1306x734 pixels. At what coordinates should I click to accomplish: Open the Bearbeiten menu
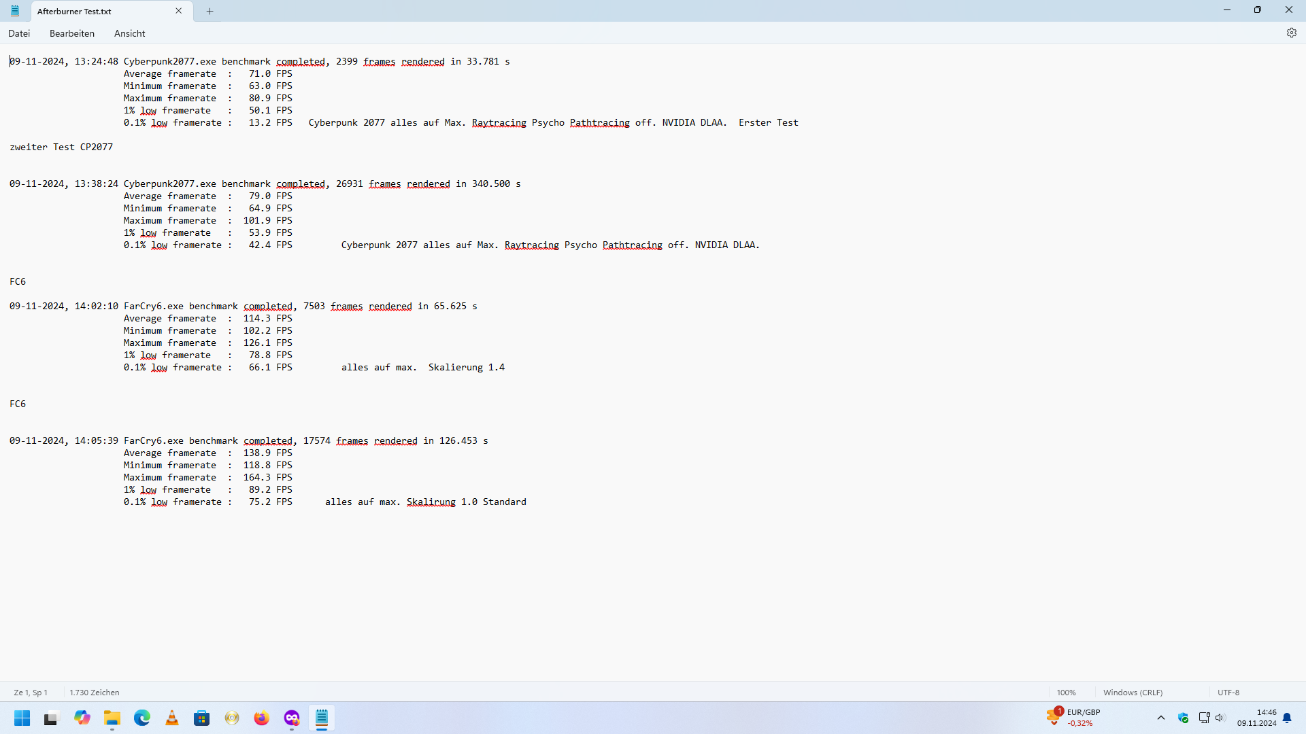(71, 33)
